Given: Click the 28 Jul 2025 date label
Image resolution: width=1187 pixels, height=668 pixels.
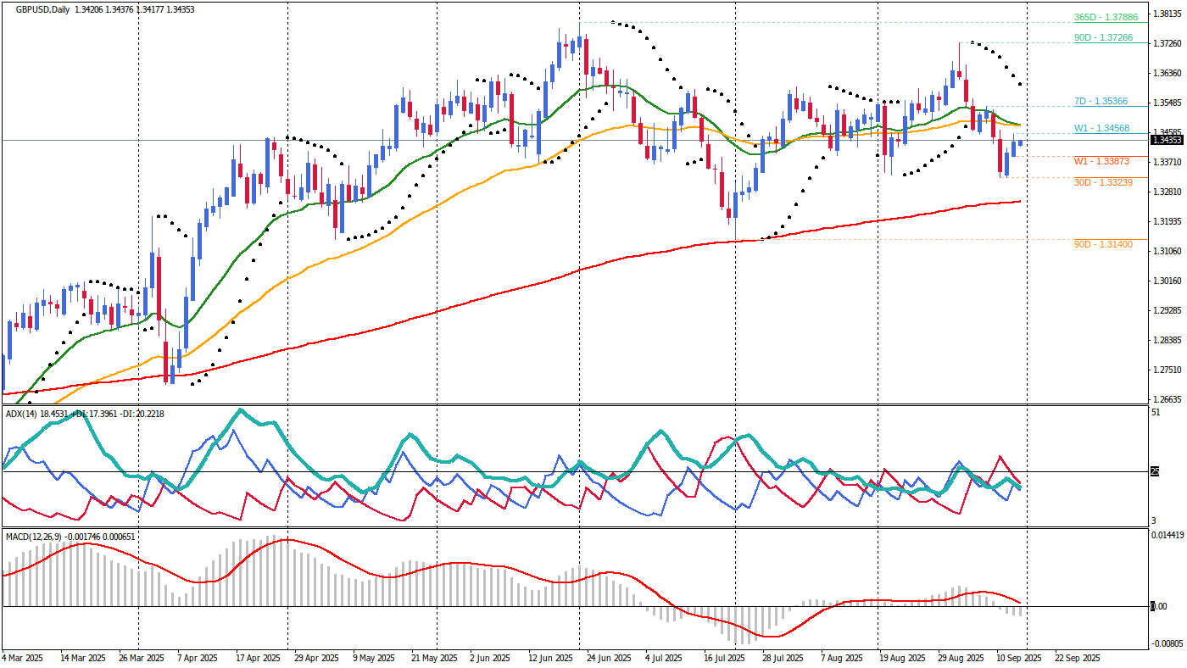Looking at the screenshot, I should [x=783, y=658].
